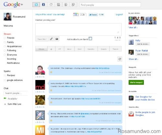This screenshot has width=162, height=135.
Task: Click the Find people search box
Action: [x=110, y=5]
